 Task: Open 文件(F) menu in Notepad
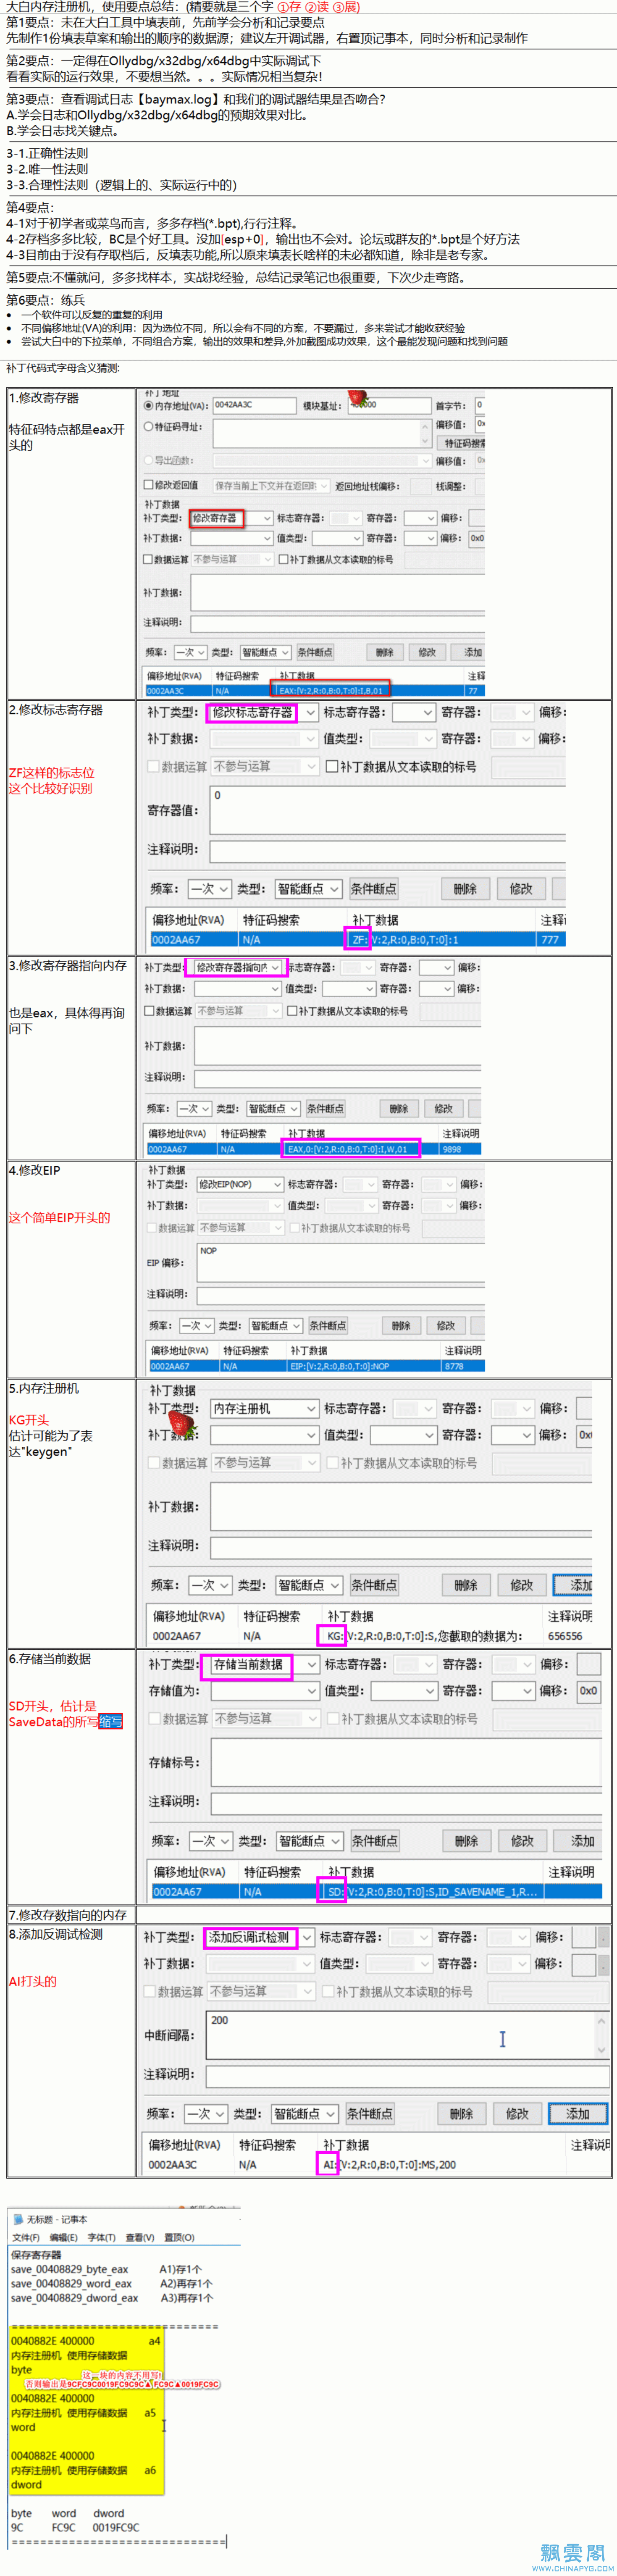(x=26, y=2238)
